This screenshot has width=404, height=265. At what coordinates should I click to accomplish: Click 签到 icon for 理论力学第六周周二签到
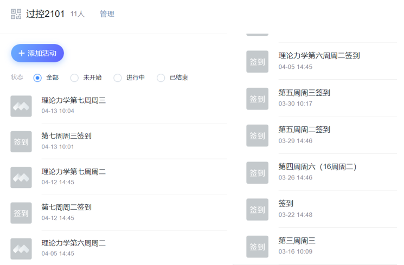[257, 61]
